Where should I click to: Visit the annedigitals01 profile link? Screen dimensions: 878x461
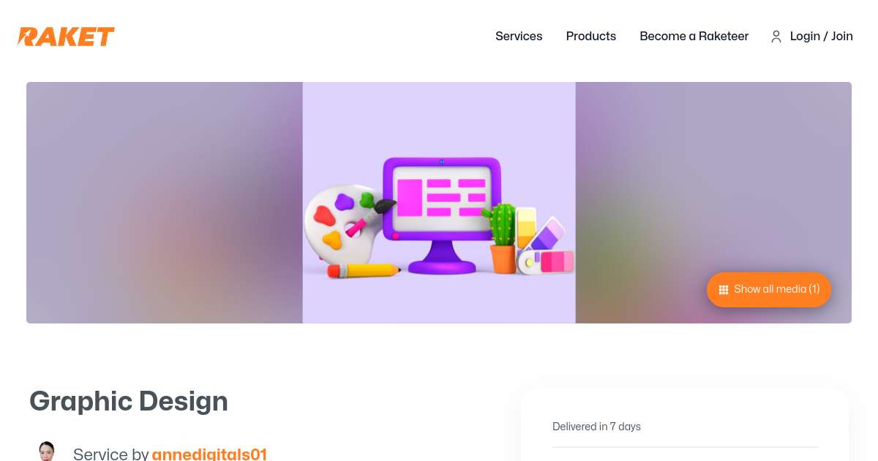209,454
